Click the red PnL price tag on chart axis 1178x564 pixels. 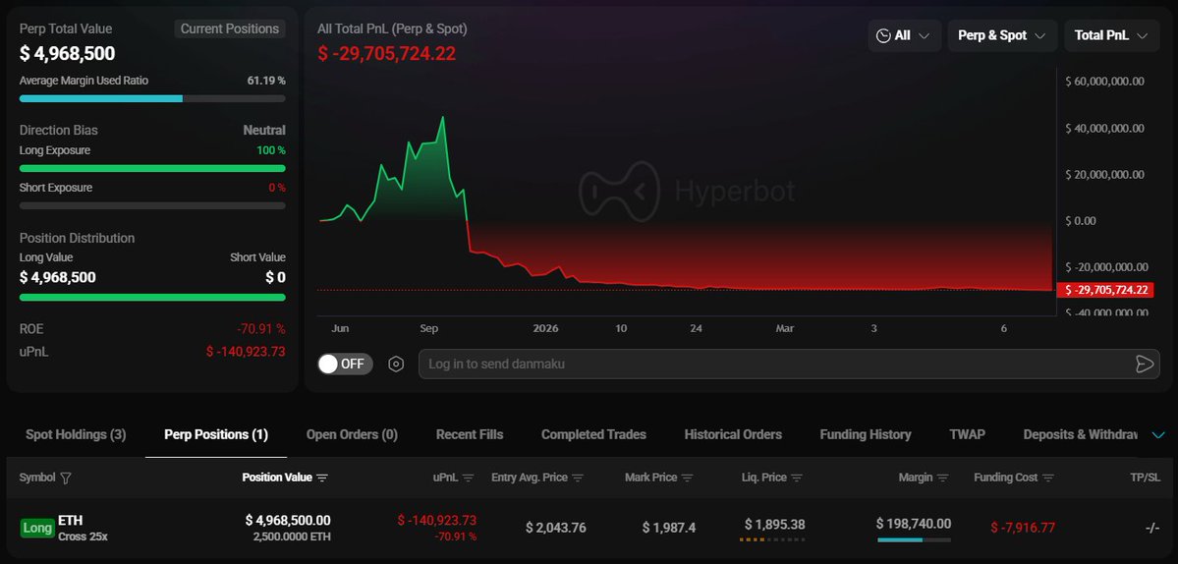[x=1104, y=290]
